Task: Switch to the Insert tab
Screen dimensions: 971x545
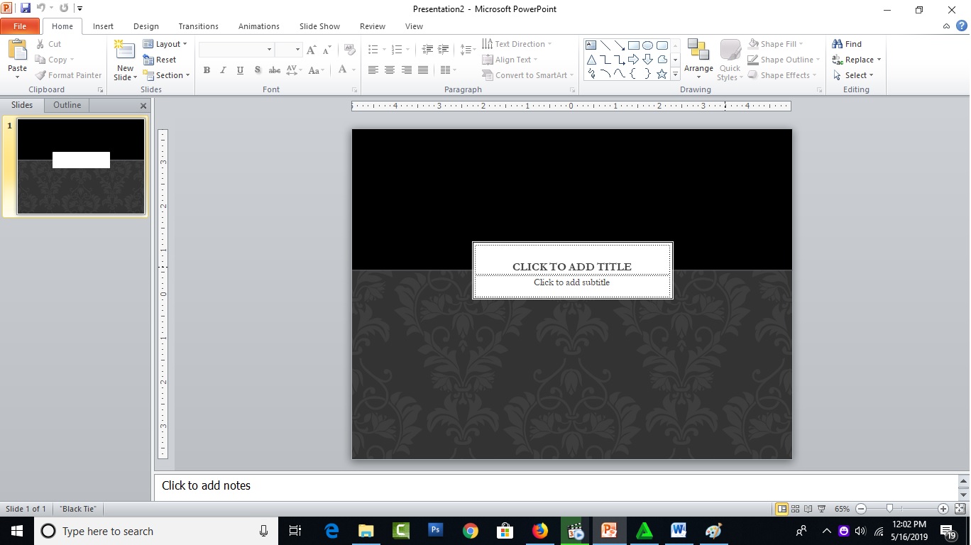Action: [x=103, y=26]
